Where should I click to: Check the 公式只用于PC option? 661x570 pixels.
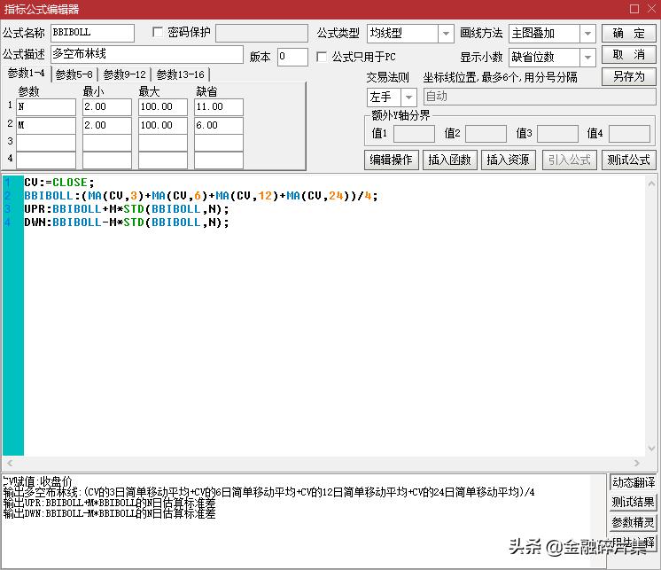pos(323,57)
